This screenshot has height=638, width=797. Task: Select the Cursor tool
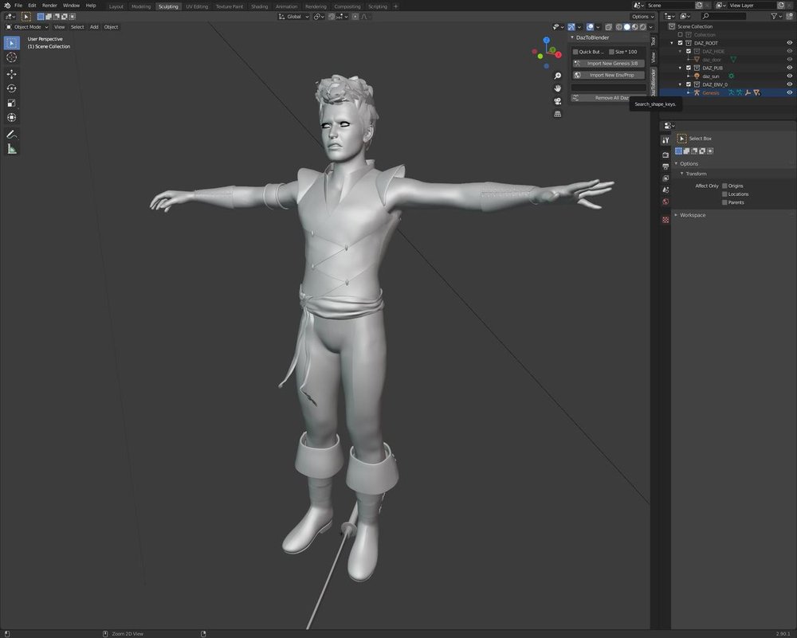[x=12, y=57]
